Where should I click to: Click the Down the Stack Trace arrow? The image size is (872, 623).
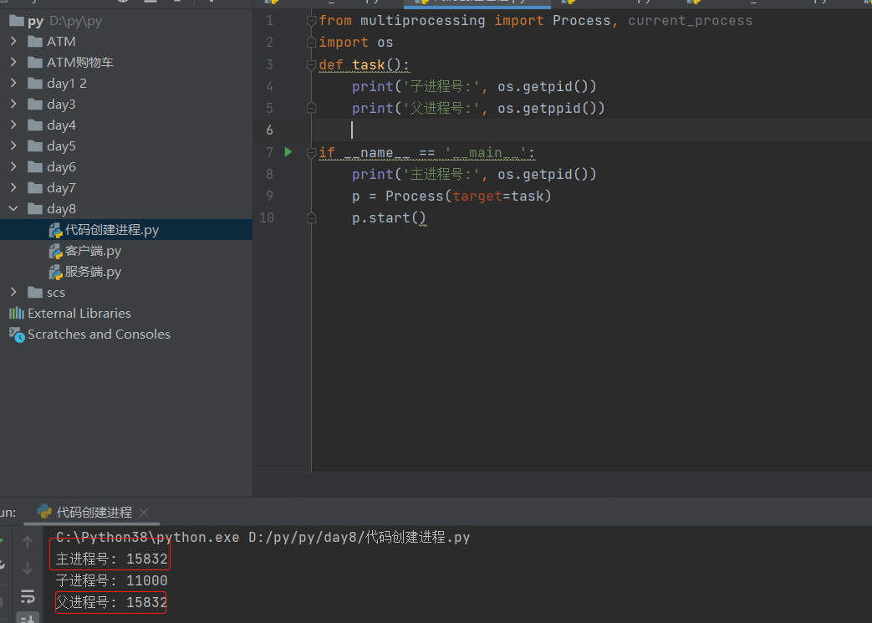(28, 569)
